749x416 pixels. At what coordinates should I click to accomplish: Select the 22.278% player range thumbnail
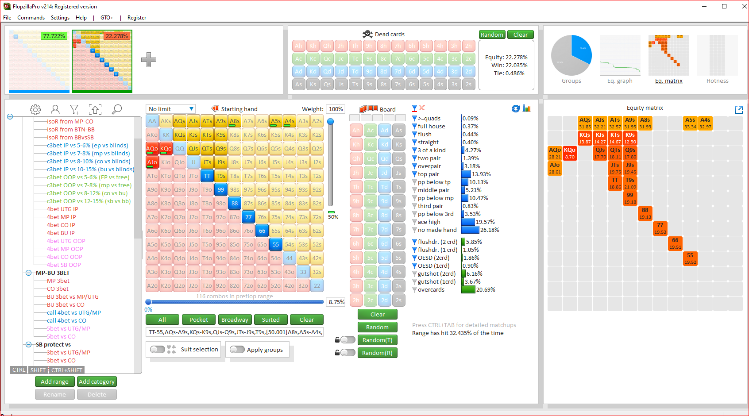pos(102,61)
